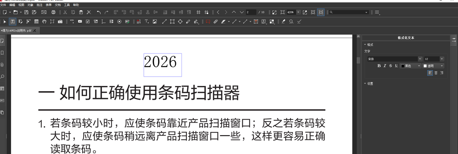Toggle Italic text formatting
The width and height of the screenshot is (458, 154).
tap(385, 66)
